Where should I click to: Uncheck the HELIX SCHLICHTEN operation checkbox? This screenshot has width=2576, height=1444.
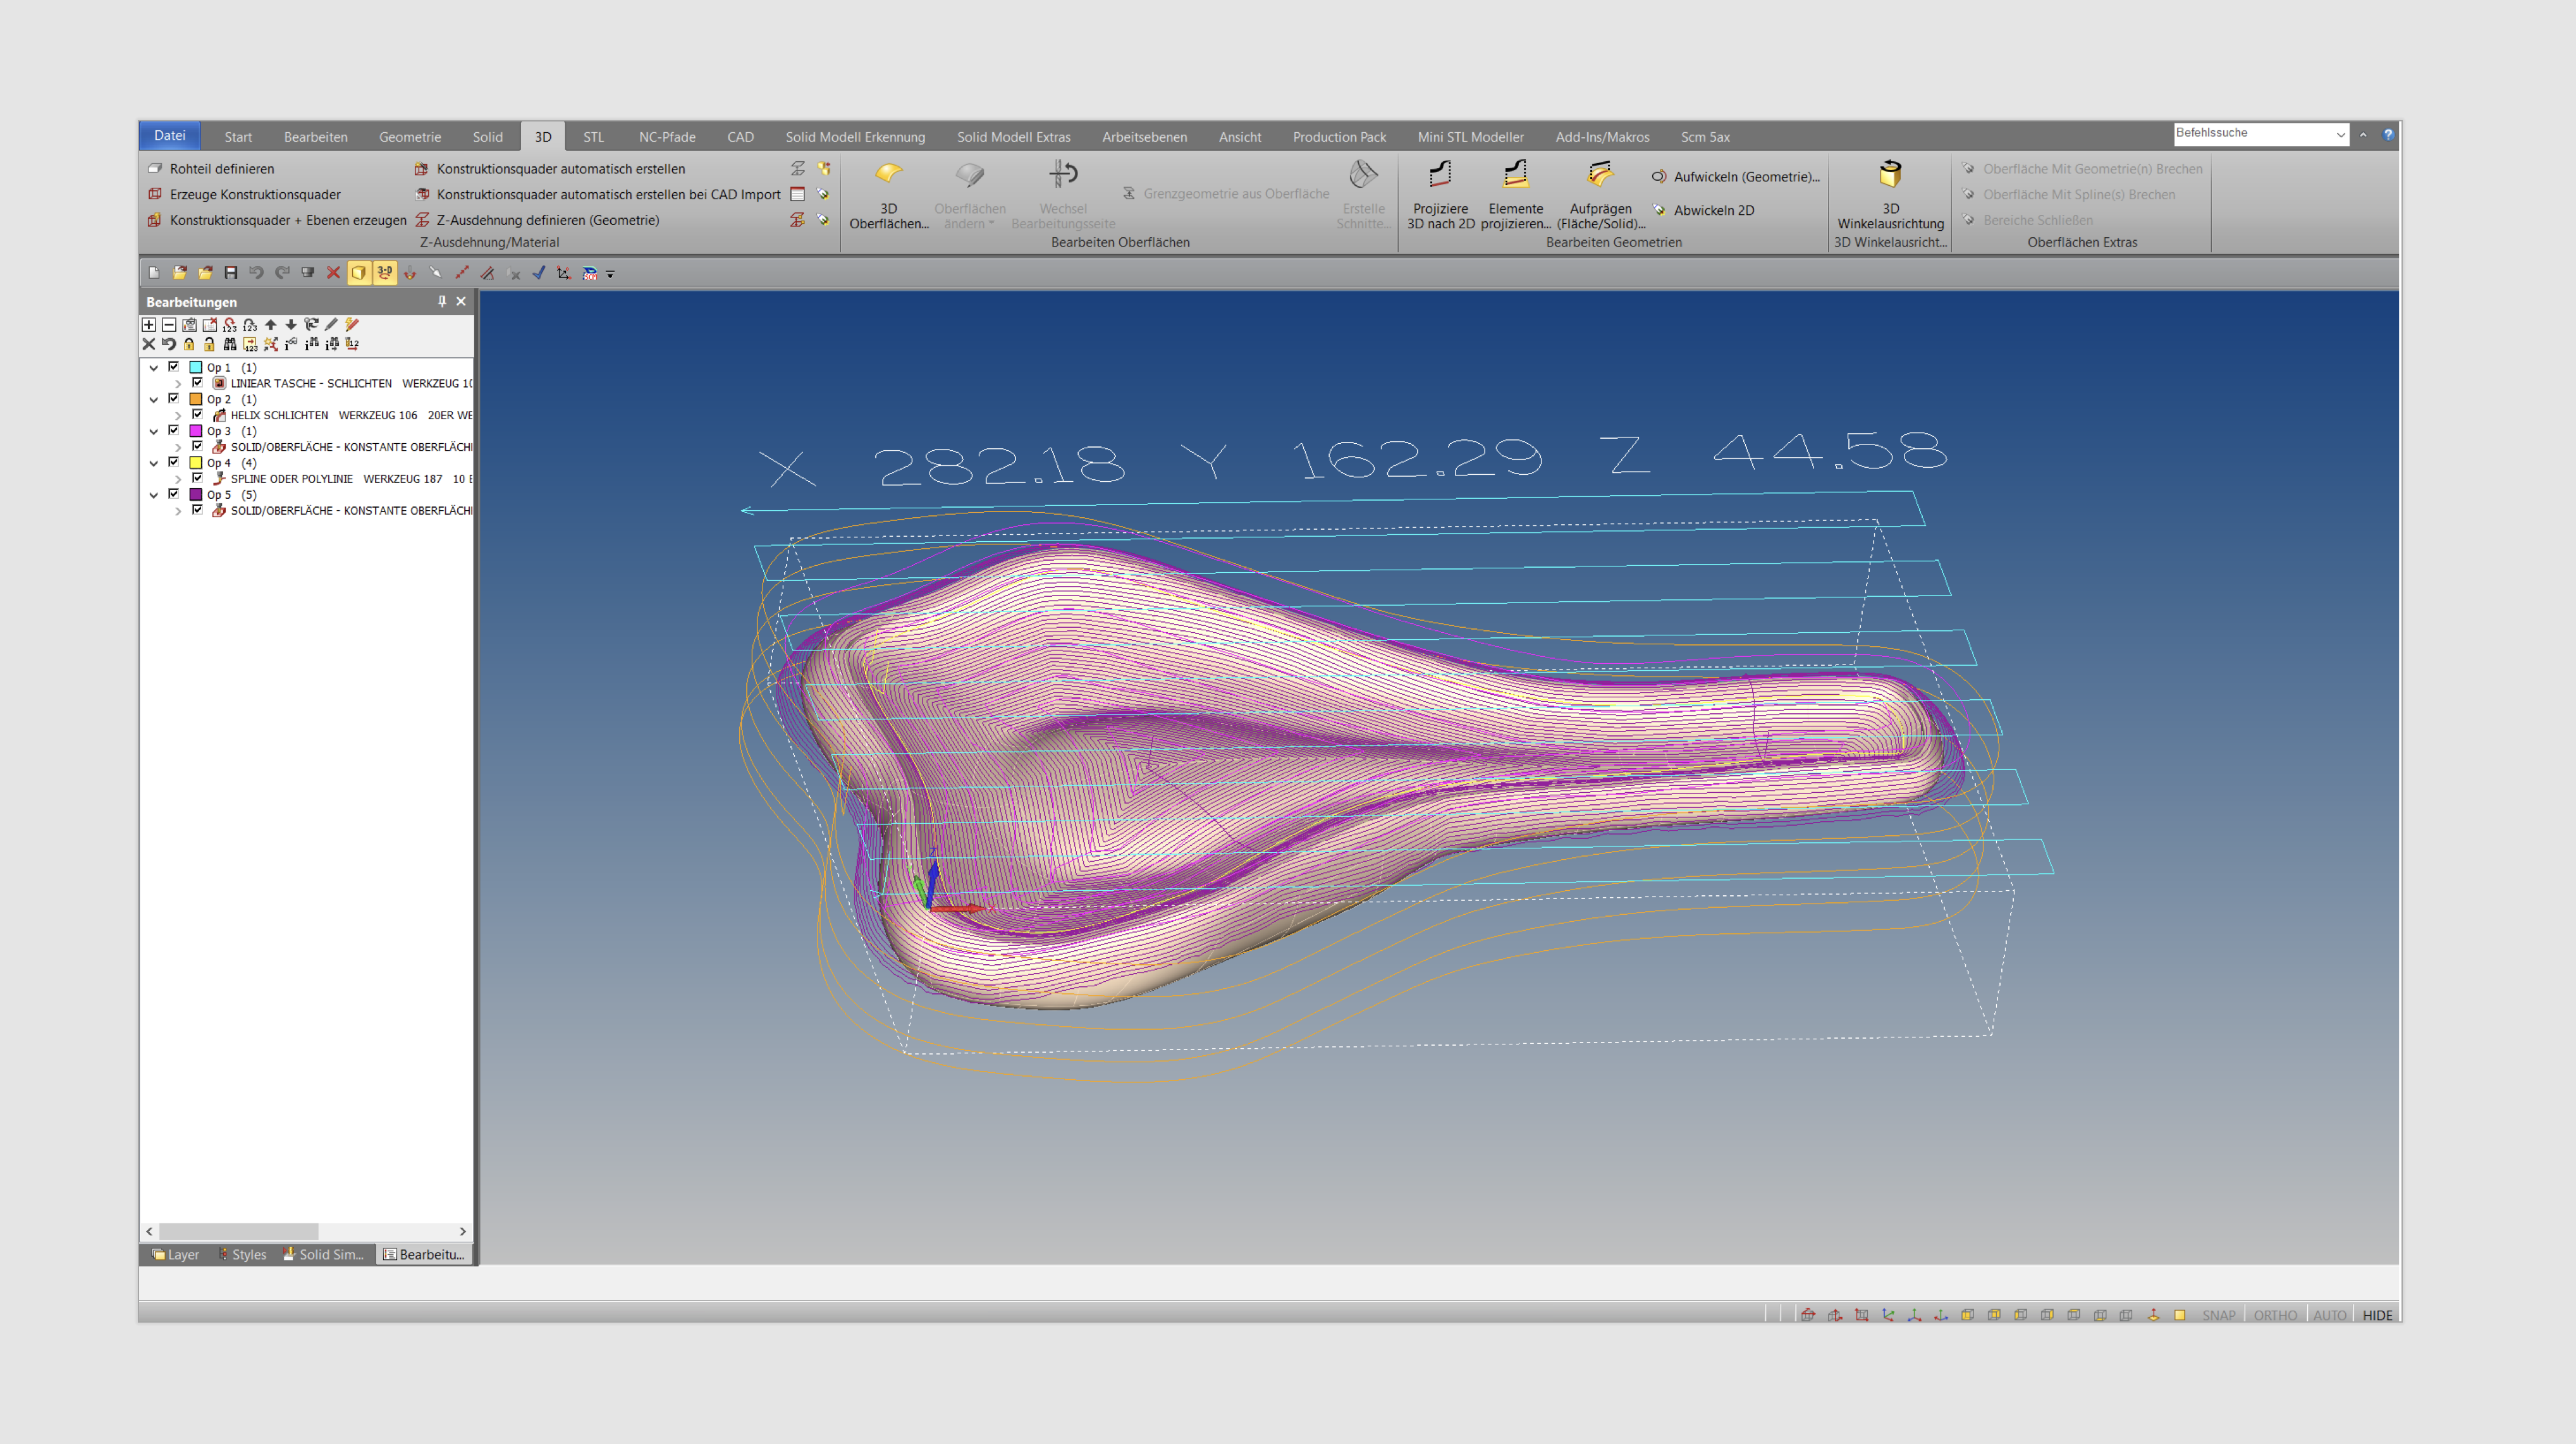tap(197, 415)
